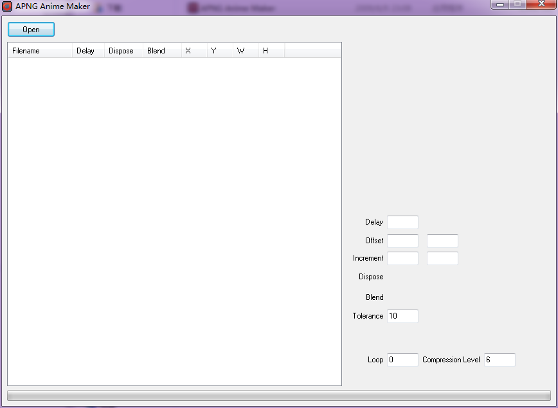The image size is (558, 408).
Task: Select the Dispose column header
Action: click(x=123, y=51)
